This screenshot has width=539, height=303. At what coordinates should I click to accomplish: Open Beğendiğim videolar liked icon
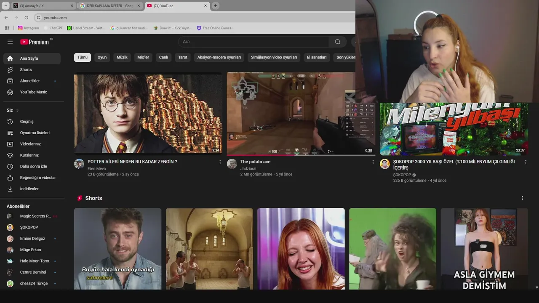(x=10, y=178)
